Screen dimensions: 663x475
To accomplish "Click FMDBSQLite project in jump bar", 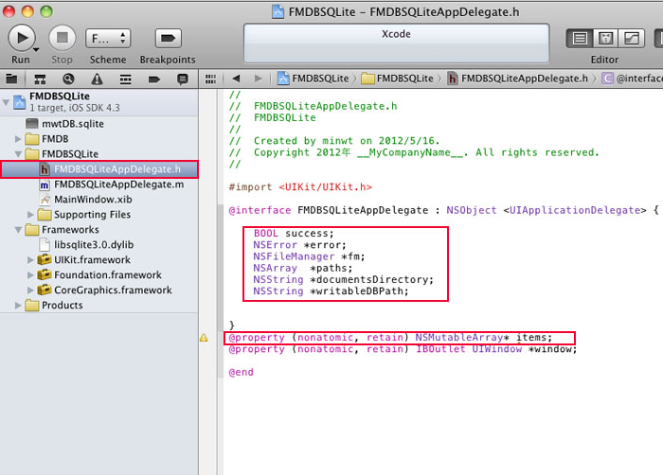I will point(314,79).
